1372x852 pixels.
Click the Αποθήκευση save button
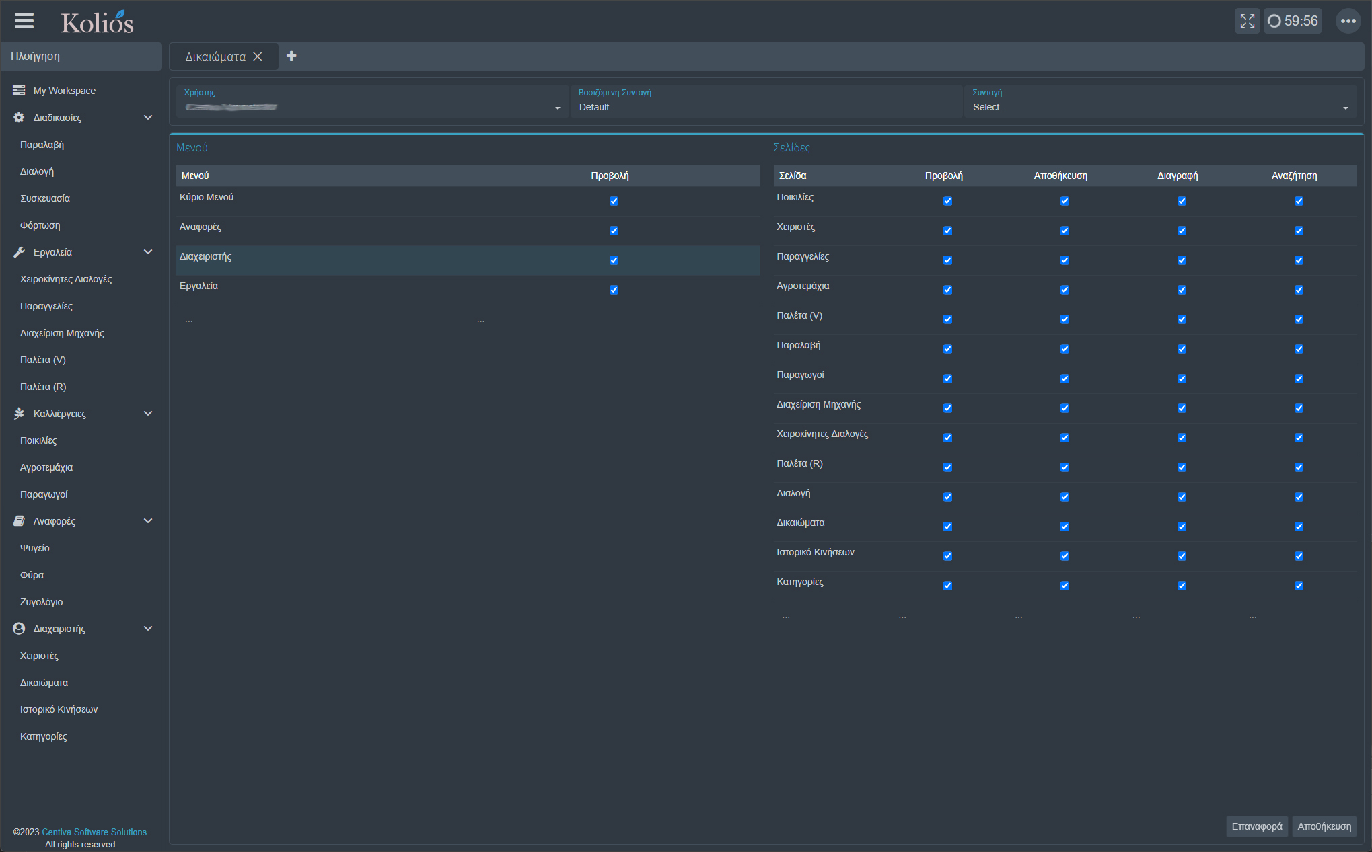[1324, 826]
